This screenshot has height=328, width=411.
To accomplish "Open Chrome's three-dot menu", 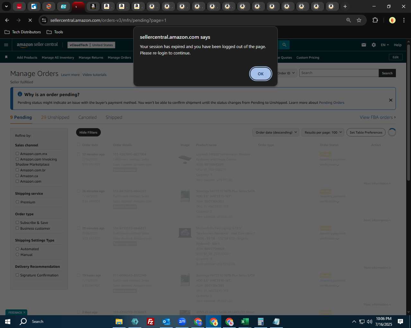I will [x=404, y=20].
